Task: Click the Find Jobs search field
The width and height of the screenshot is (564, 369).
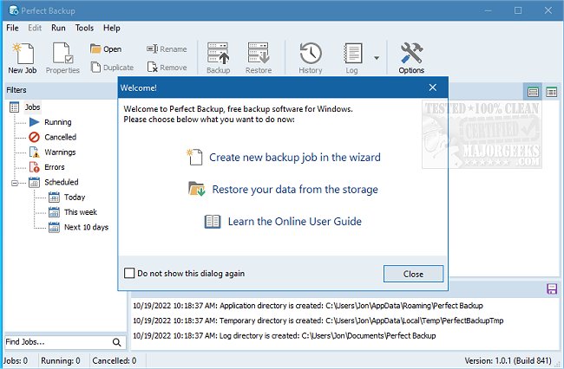Action: pos(56,342)
